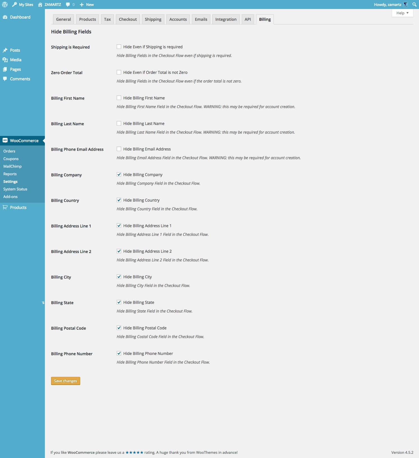Uncheck Hide Billing City checkbox
419x458 pixels.
119,277
